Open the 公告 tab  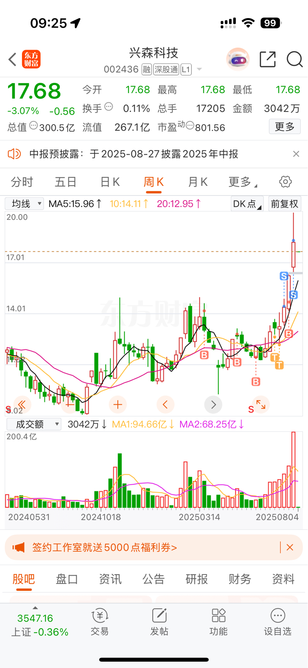pos(153,579)
